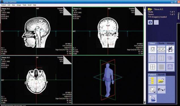Select the vertical Viewer side tab
180x106 pixels.
tap(178, 16)
